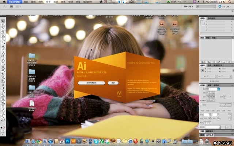The image size is (234, 146).
Task: Toggle round join corner option
Action: coord(211,97)
